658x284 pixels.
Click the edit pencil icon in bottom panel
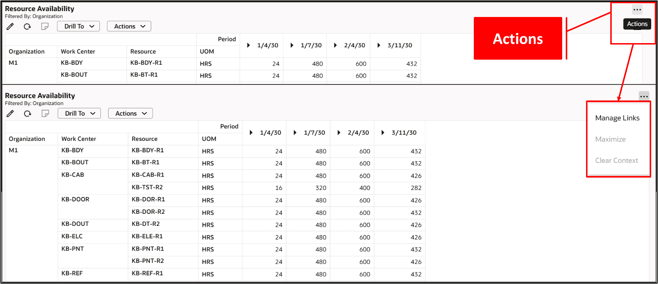pos(10,113)
